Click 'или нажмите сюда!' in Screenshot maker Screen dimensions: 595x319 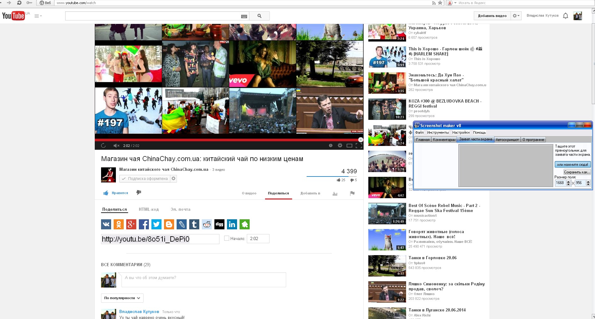click(572, 164)
